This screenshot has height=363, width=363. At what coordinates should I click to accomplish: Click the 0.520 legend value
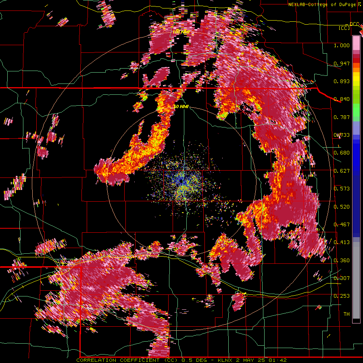pos(342,207)
